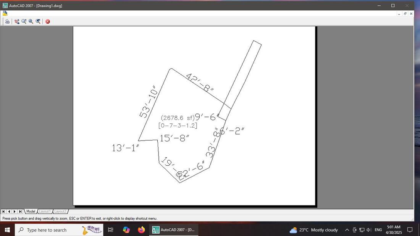Image resolution: width=420 pixels, height=236 pixels.
Task: Close preview with the red X icon
Action: (48, 21)
